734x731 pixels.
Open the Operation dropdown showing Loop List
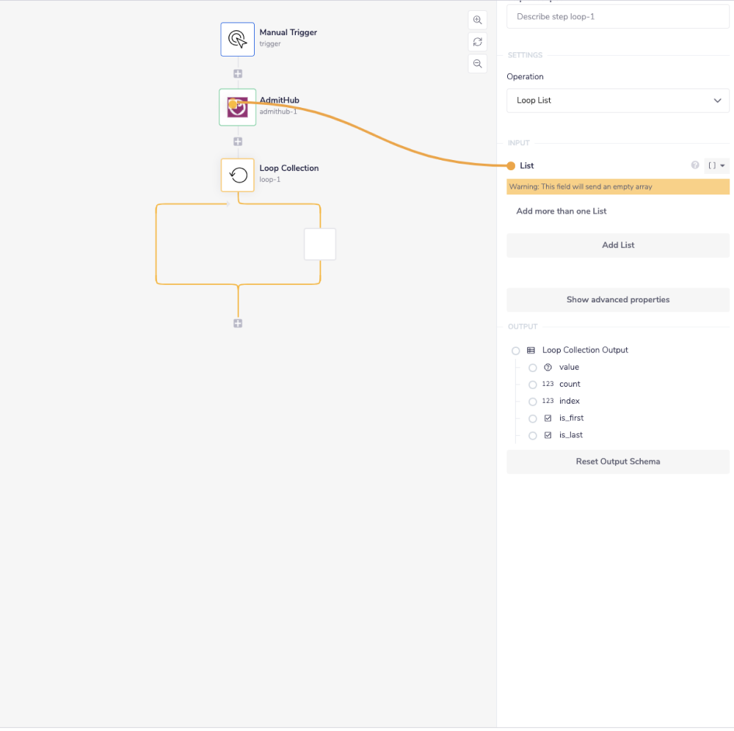[x=617, y=101]
